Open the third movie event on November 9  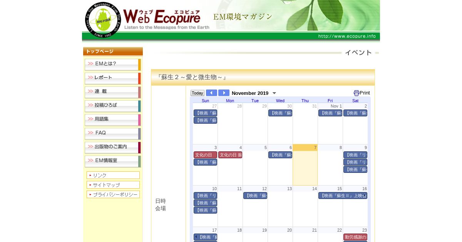355,169
